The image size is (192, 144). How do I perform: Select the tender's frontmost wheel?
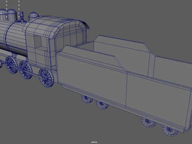[x=87, y=99]
